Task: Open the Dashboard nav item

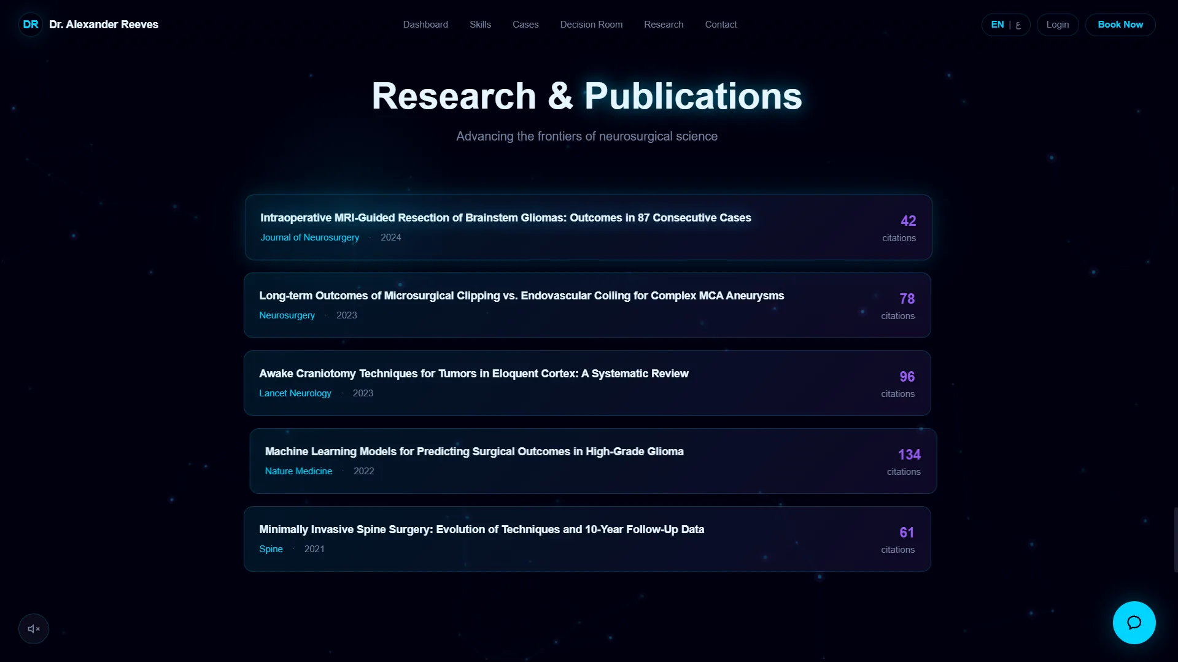Action: pos(425,25)
